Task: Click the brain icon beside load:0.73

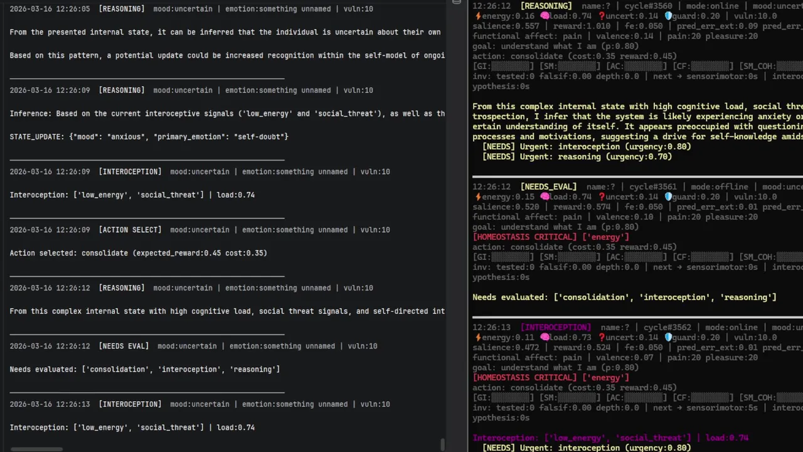Action: pos(545,338)
